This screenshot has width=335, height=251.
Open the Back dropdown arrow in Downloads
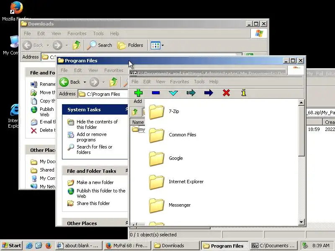(x=48, y=46)
